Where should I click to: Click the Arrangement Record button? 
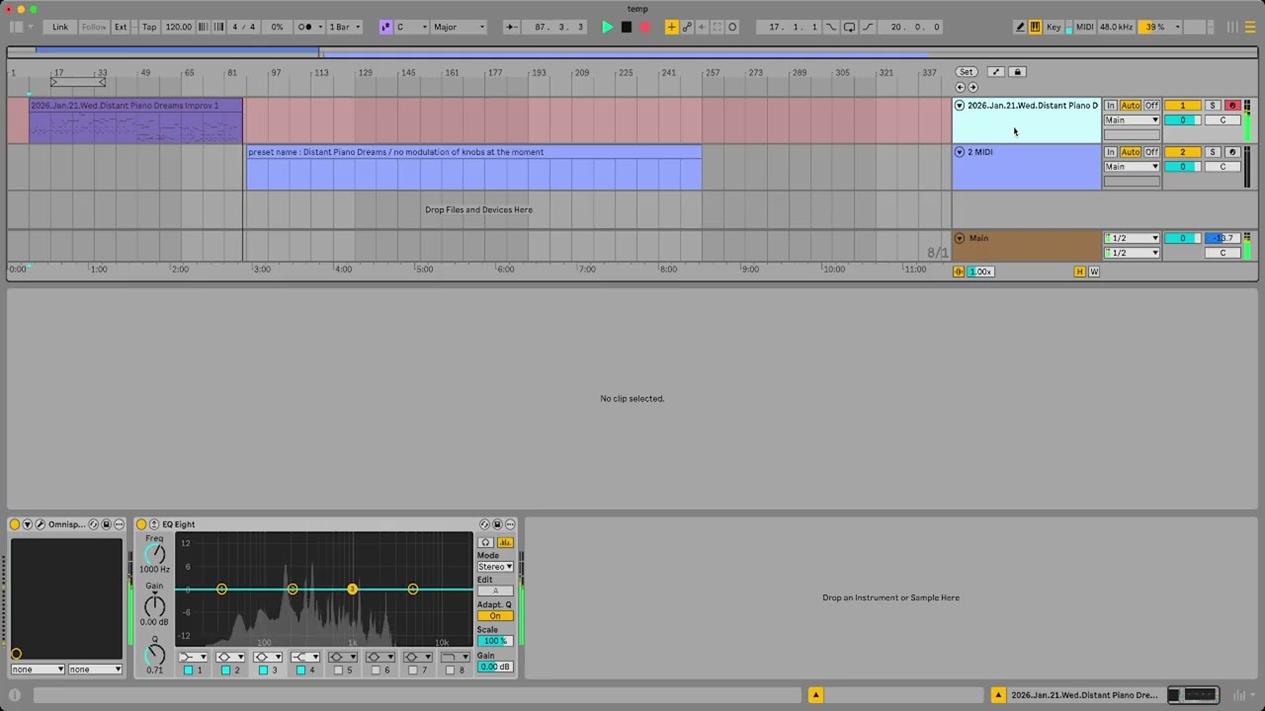(x=645, y=27)
